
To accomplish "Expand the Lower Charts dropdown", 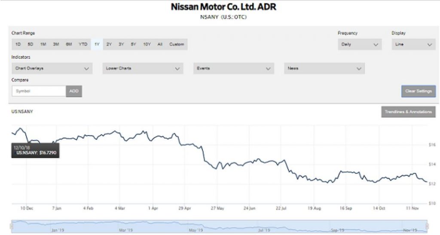I will tap(143, 68).
